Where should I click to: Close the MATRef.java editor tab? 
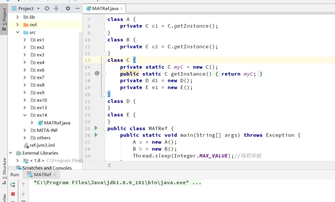tap(122, 8)
